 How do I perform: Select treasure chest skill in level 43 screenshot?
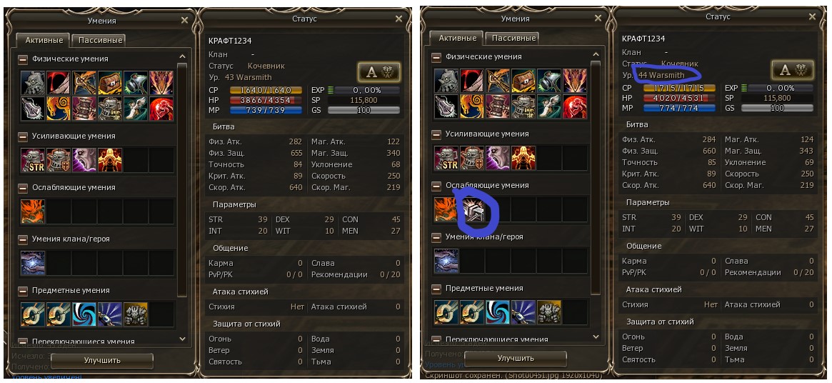tap(110, 82)
